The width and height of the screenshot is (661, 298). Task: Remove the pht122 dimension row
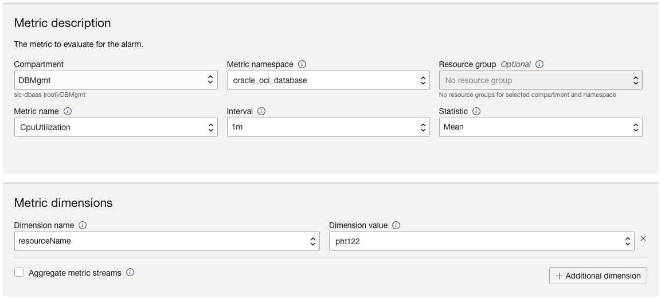[x=643, y=238]
